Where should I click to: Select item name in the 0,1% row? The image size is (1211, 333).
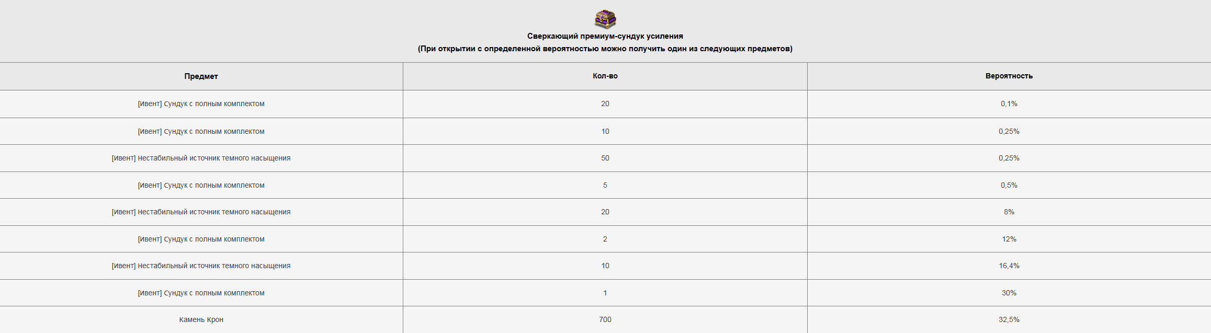point(201,104)
